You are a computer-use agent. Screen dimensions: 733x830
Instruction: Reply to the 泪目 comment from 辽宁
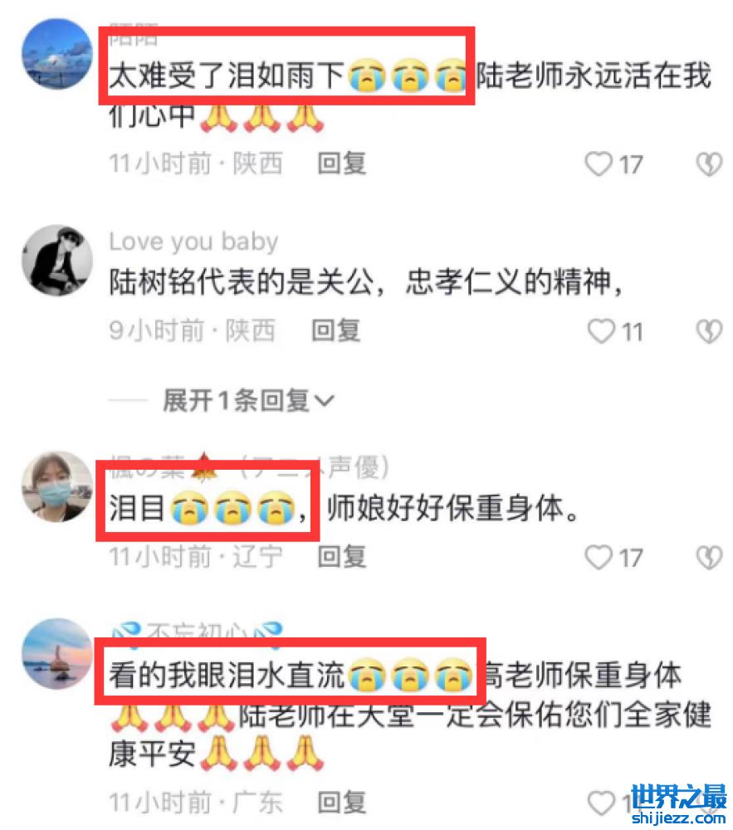[x=342, y=557]
